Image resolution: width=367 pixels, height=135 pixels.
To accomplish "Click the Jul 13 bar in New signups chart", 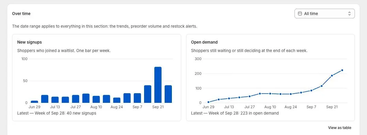I will pyautogui.click(x=55, y=100).
